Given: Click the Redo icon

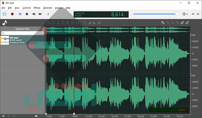Looking at the screenshot, I should 53,23.
